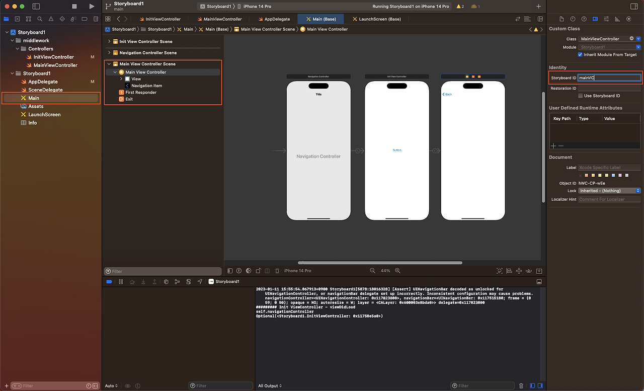This screenshot has width=644, height=391.
Task: Open the Size inspector ruler icon
Action: click(618, 19)
